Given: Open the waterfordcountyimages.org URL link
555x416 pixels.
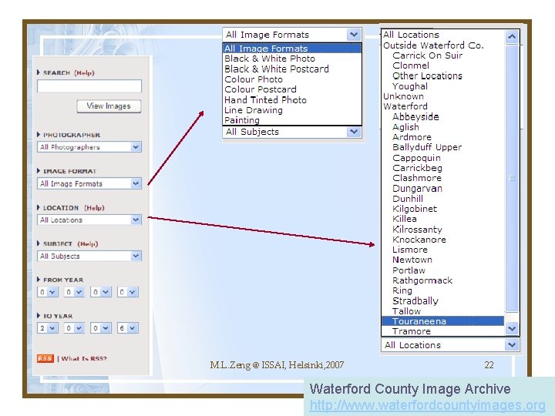Looking at the screenshot, I should point(428,405).
